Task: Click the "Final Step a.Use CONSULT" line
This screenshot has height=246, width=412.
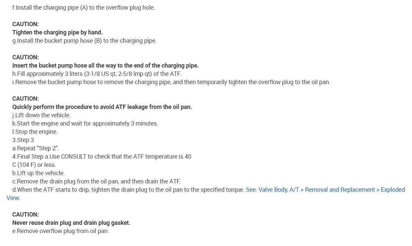Action: (x=102, y=157)
